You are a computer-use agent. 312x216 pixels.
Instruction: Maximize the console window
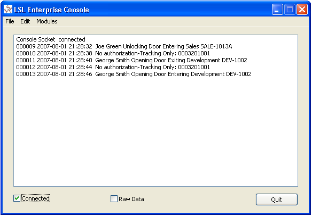point(290,10)
